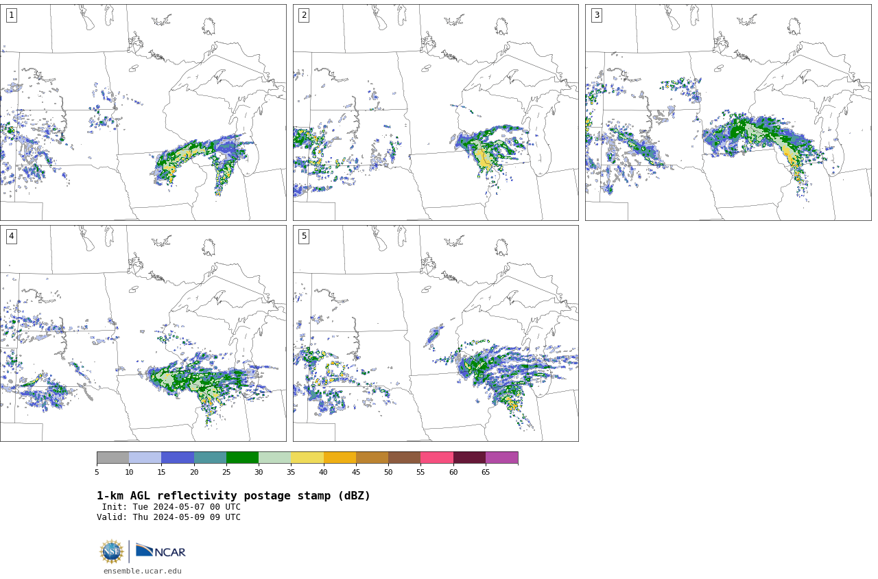The image size is (878, 579).
Task: Open ensemble member 5 reflectivity map
Action: 436,333
